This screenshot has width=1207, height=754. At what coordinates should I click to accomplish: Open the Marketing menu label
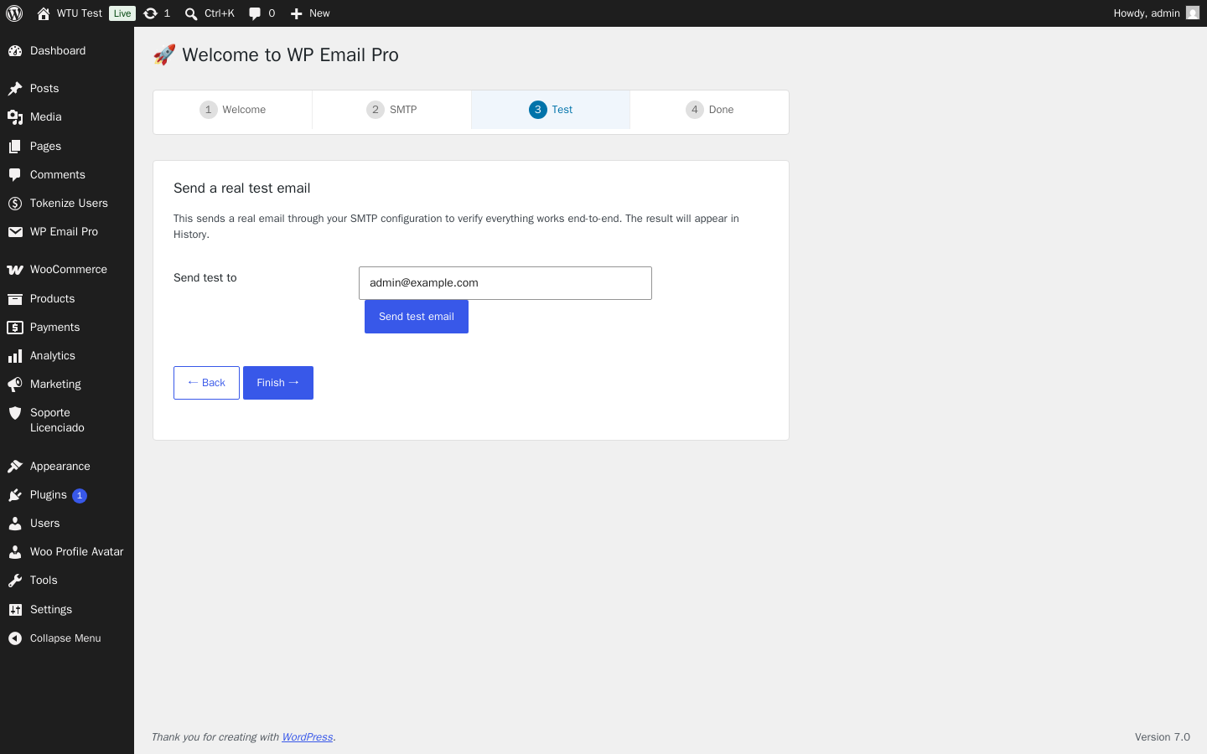click(55, 385)
